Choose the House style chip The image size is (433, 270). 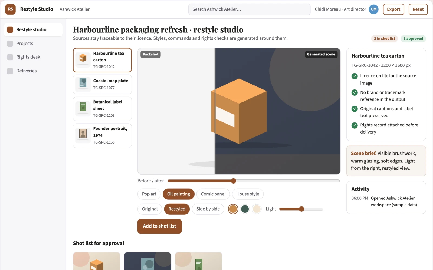[248, 194]
